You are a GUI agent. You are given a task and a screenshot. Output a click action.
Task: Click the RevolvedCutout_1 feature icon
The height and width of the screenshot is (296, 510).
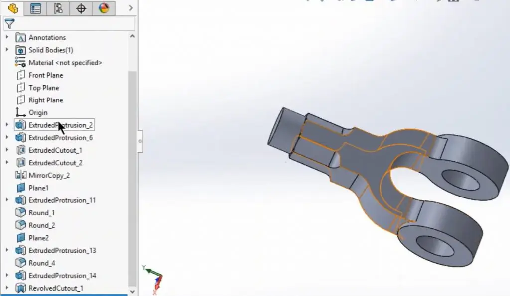tap(20, 288)
